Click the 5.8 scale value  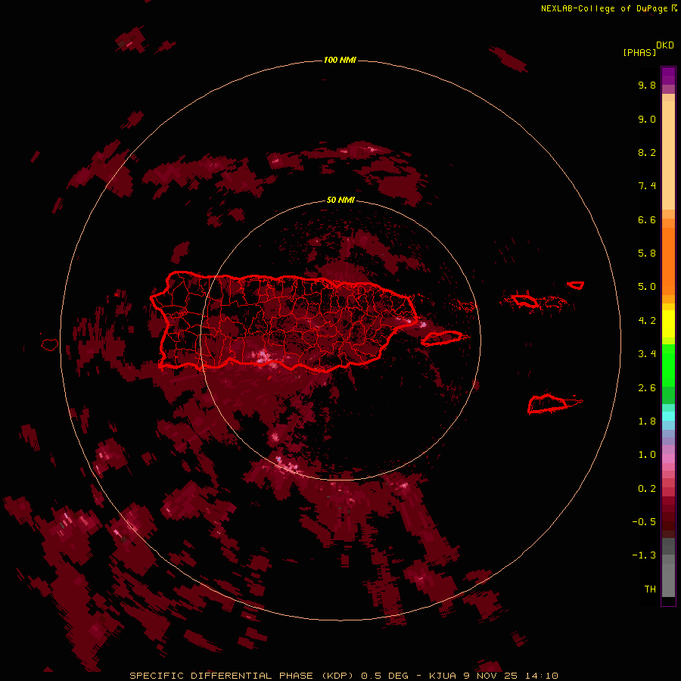coord(647,253)
